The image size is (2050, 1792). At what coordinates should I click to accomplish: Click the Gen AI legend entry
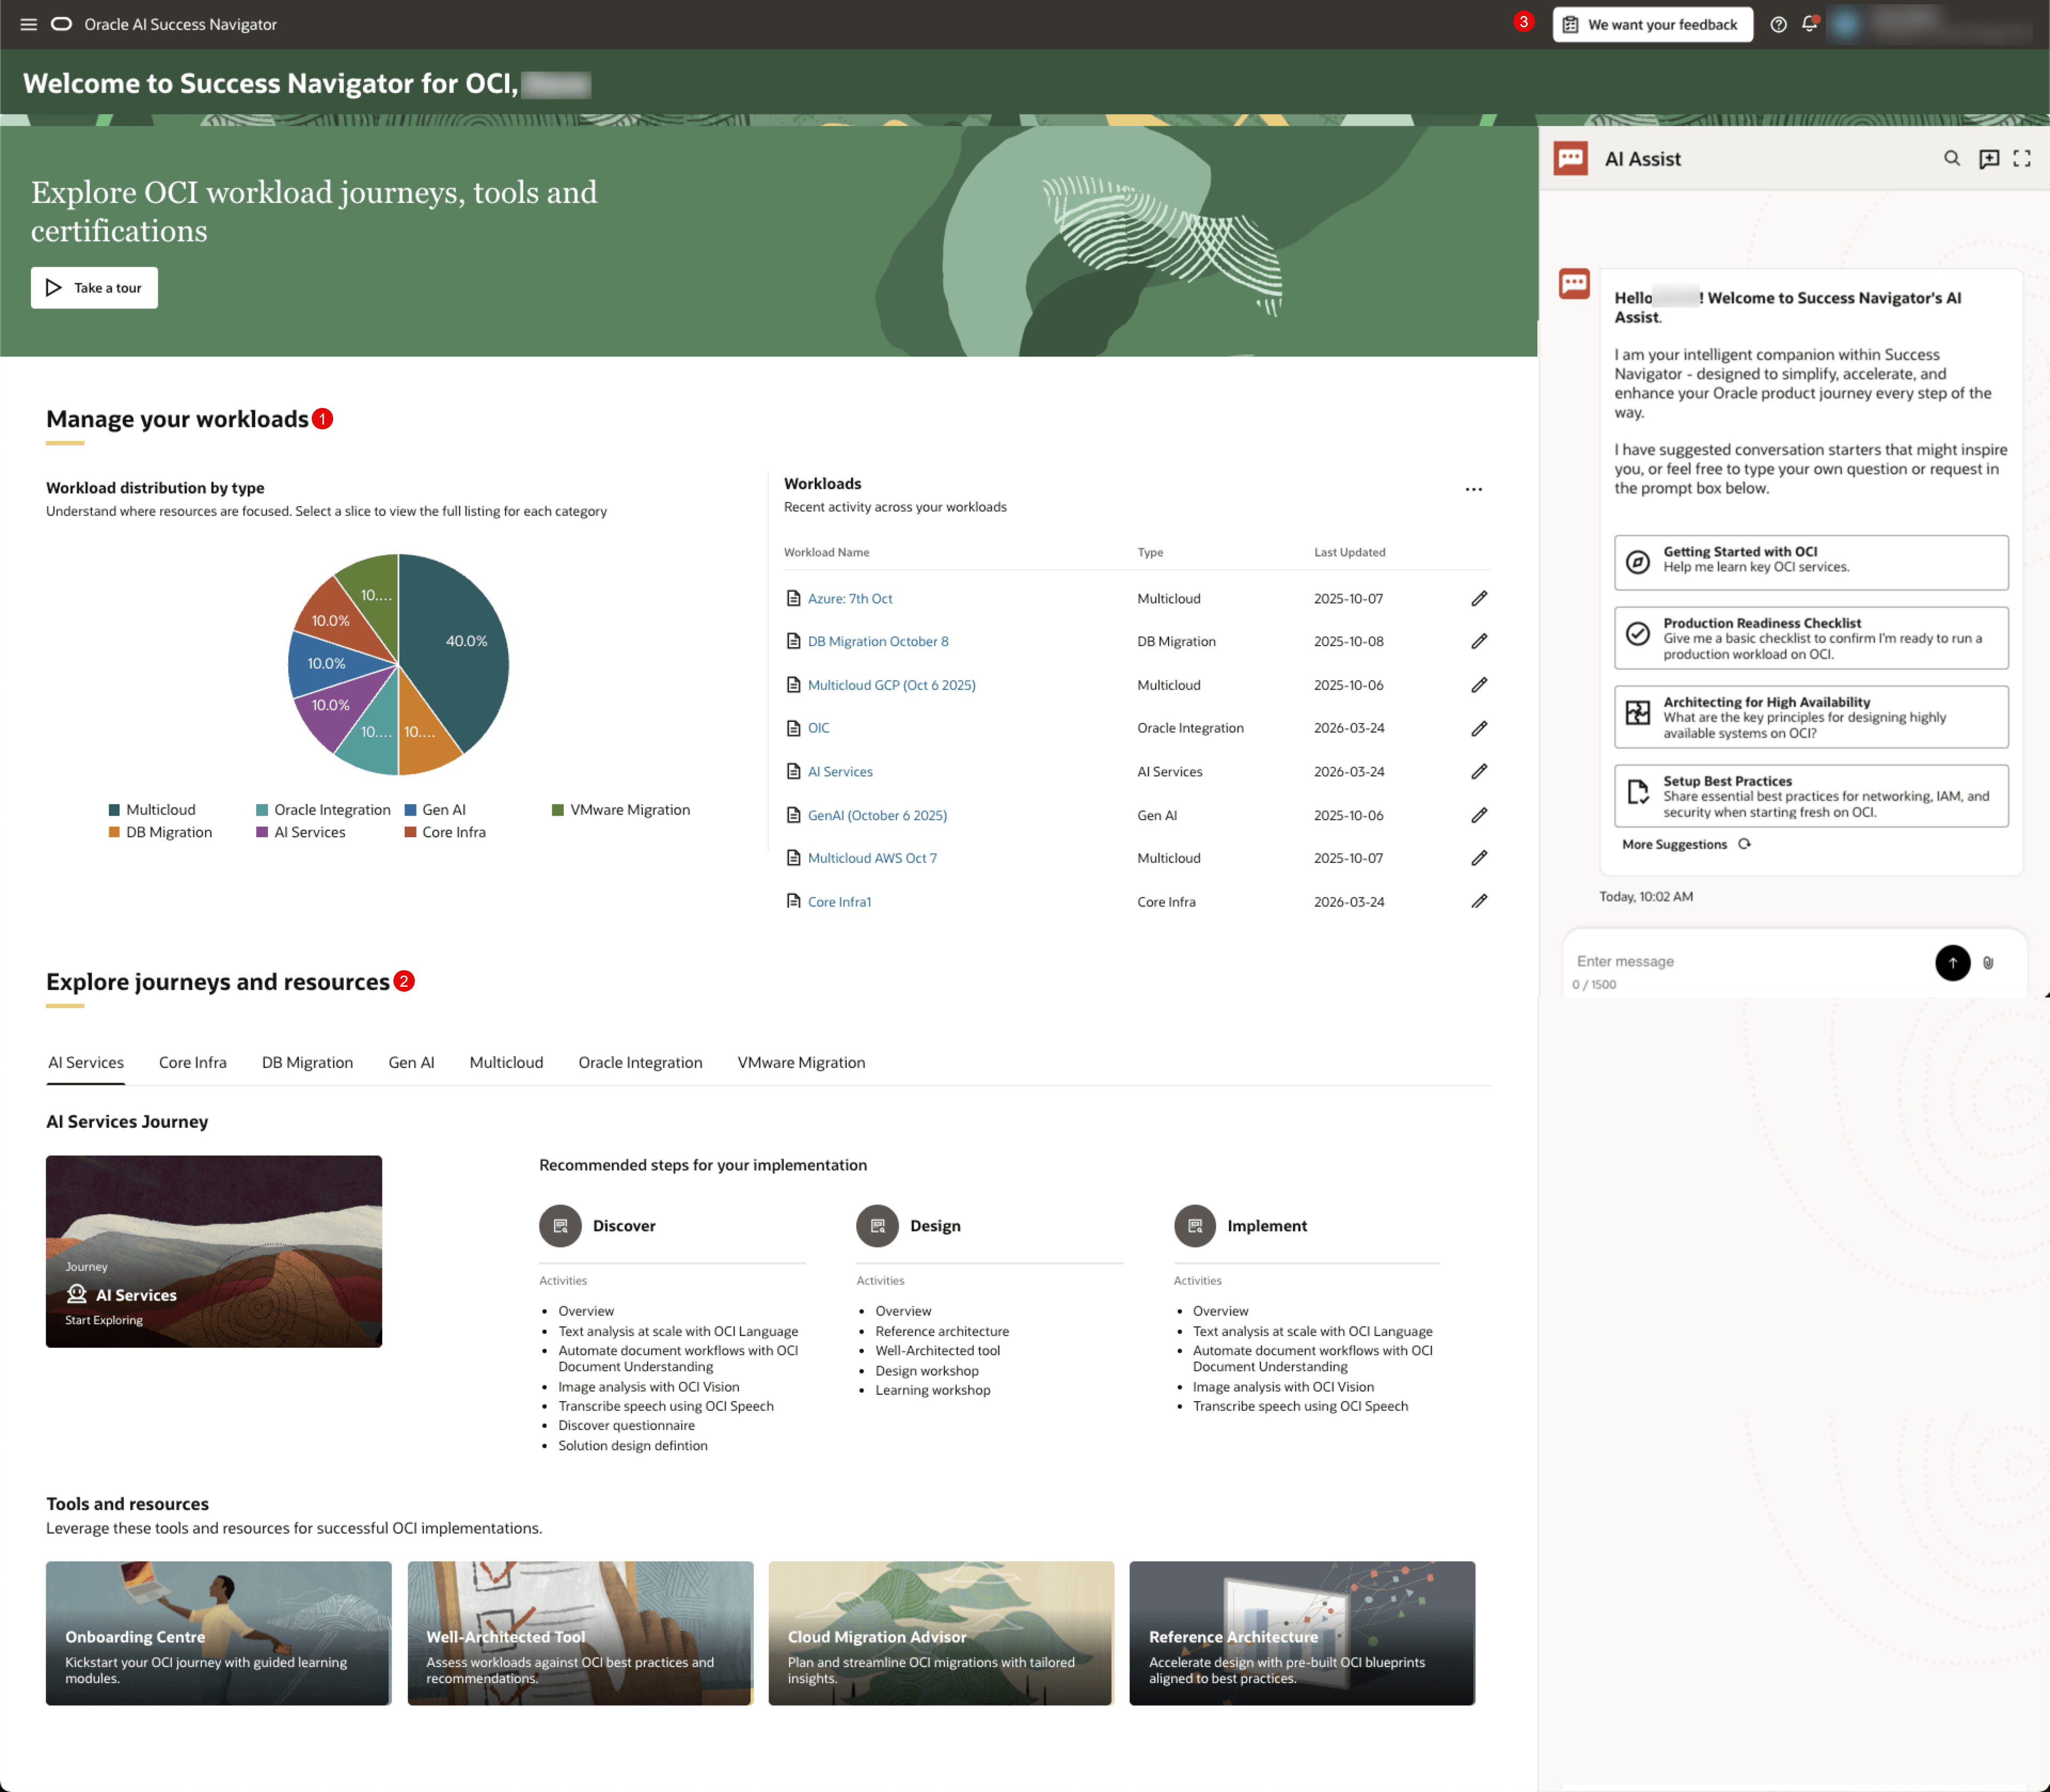click(x=435, y=810)
